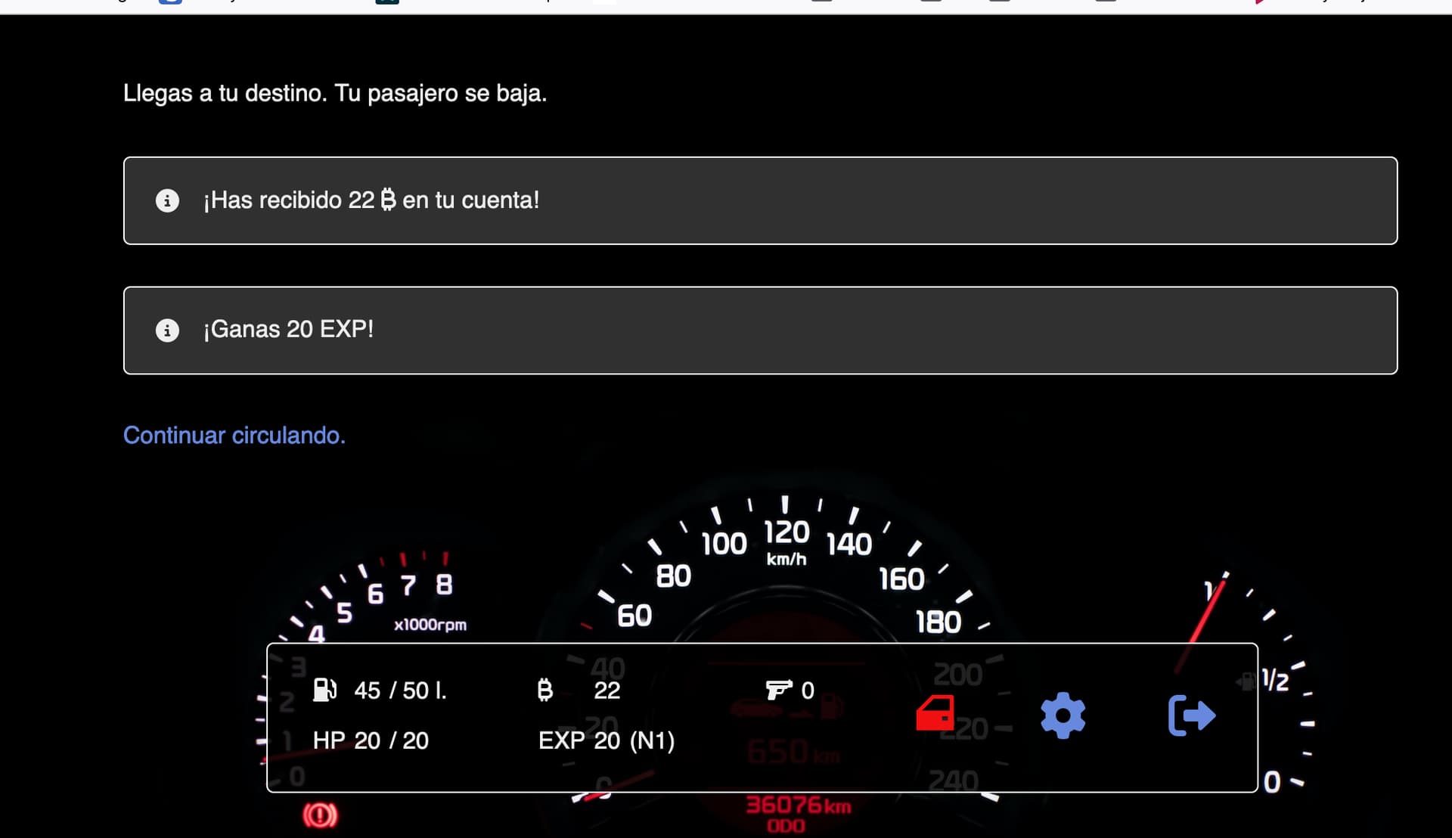Click the 'EXP 20 (N1)' level text
1452x838 pixels.
(606, 740)
